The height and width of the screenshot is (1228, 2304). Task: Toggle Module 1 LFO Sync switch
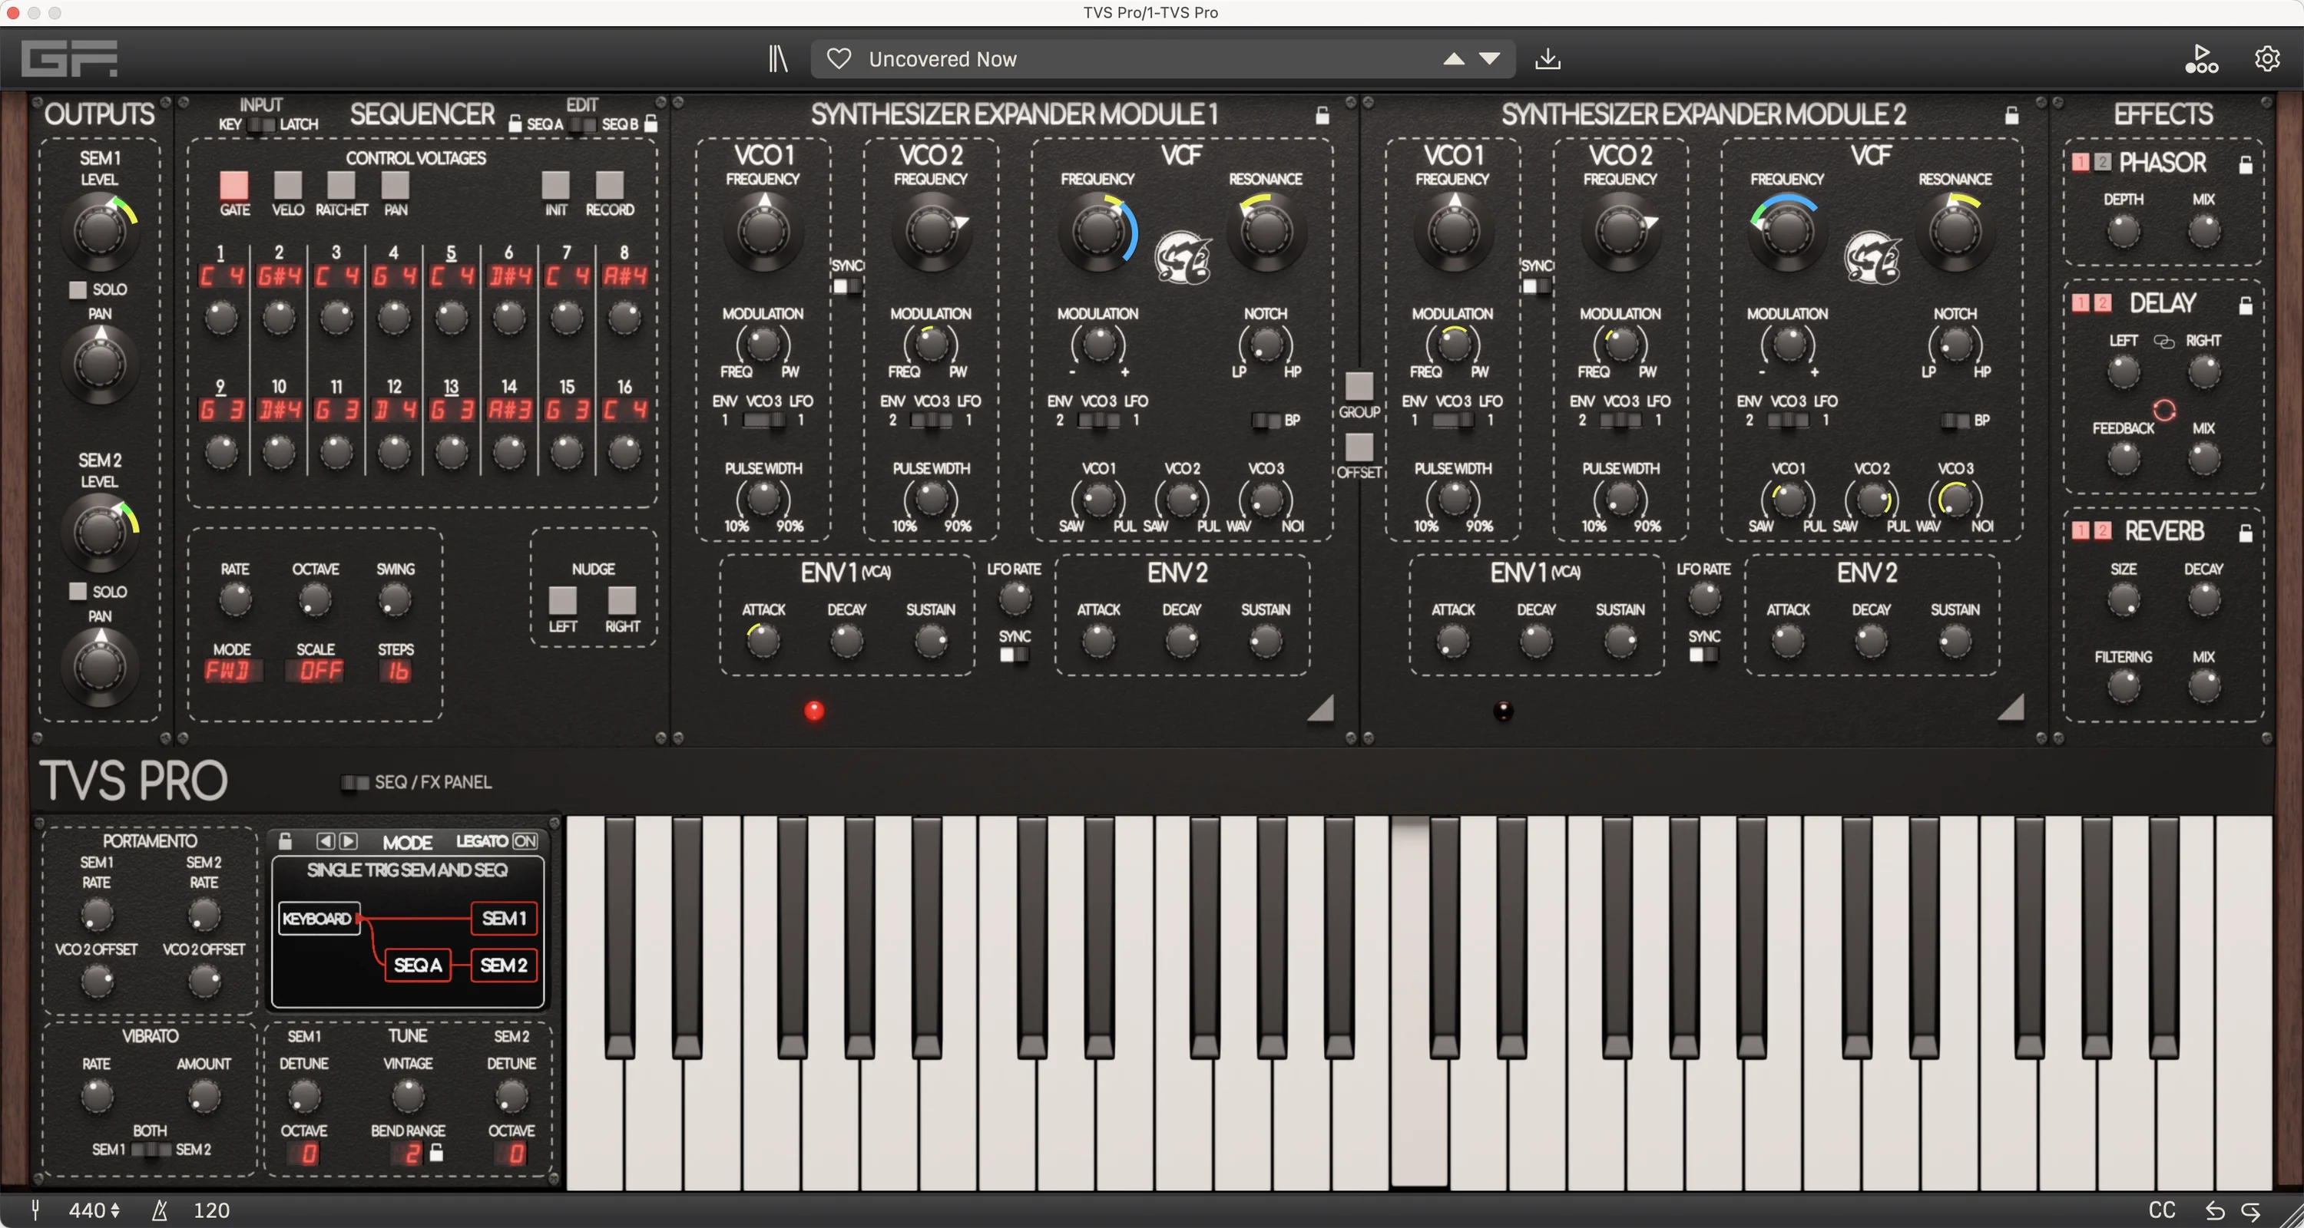click(1013, 654)
